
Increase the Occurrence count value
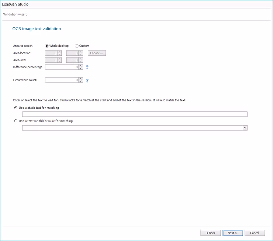pos(81,79)
